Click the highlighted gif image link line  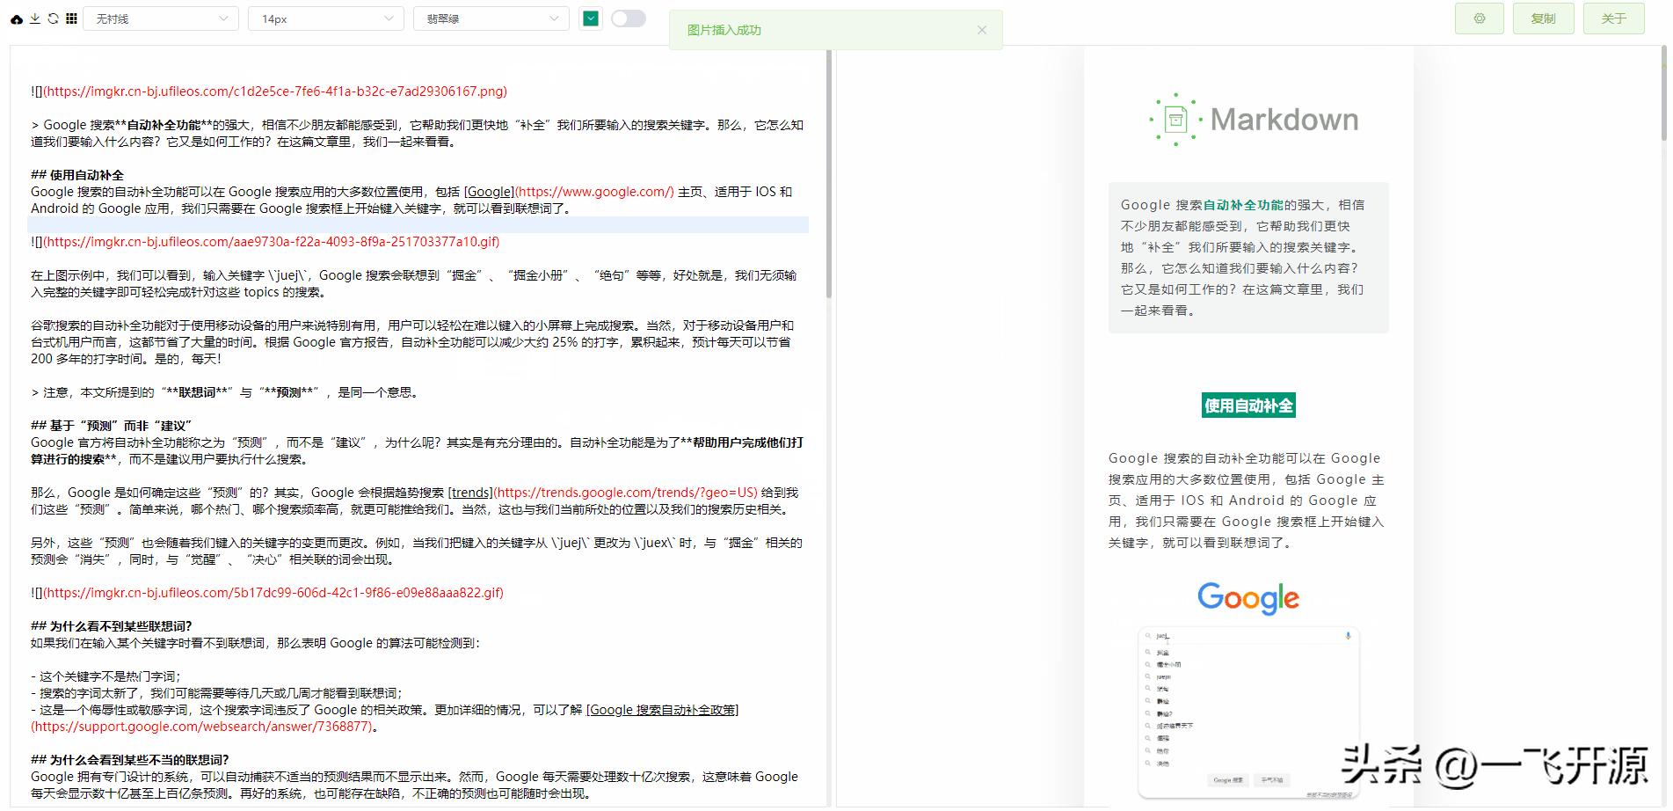point(265,242)
